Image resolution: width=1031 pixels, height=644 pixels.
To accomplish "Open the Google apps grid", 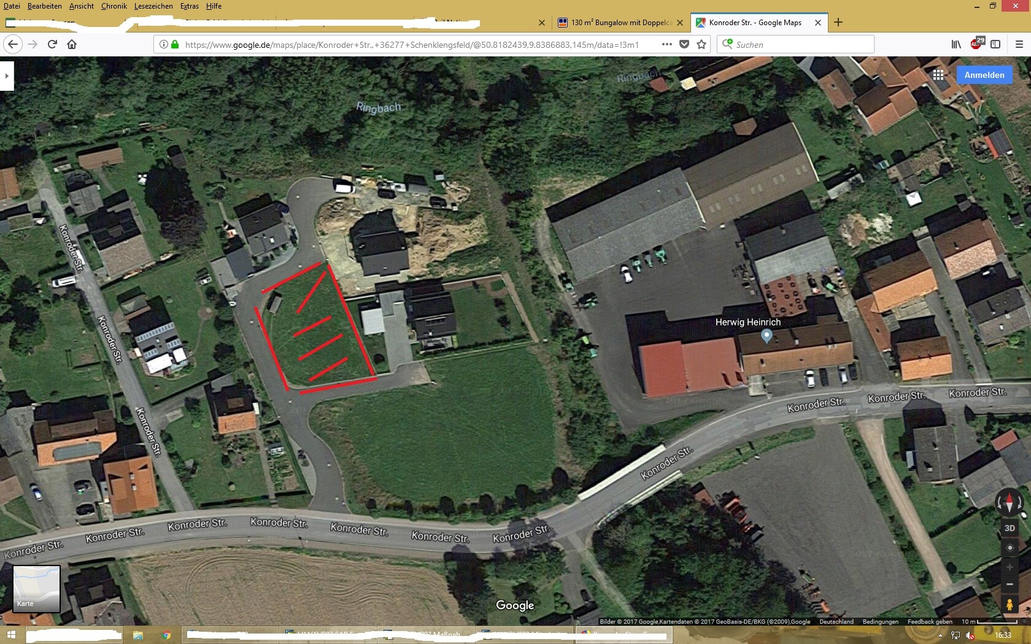I will [938, 75].
